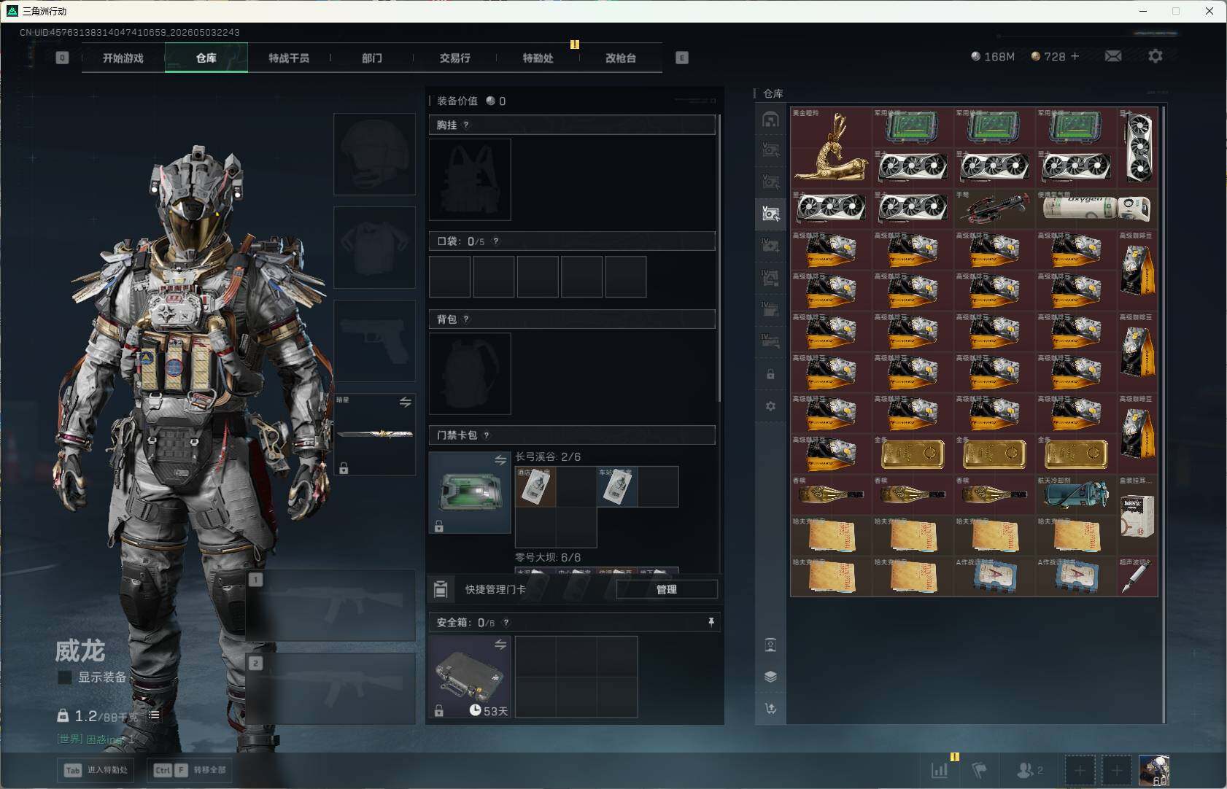Click the Q key previous-tab icon

coord(62,58)
